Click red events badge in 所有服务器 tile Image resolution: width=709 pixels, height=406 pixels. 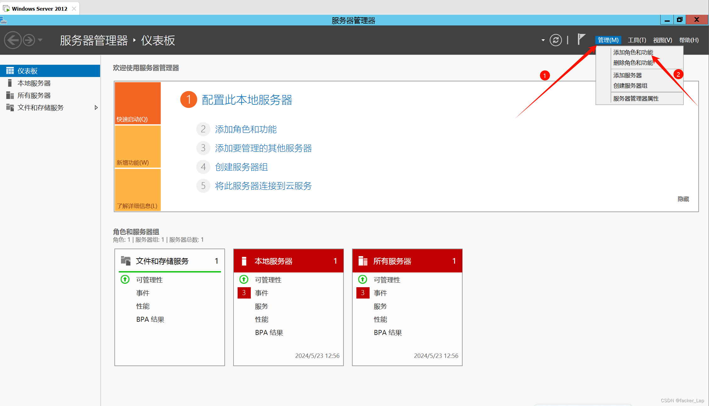pyautogui.click(x=363, y=293)
